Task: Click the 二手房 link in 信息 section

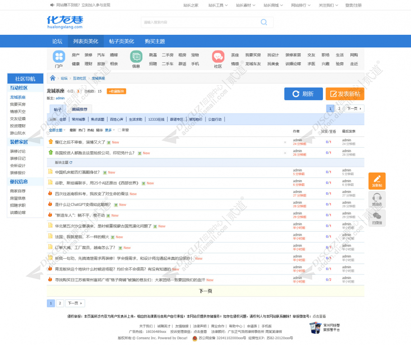Action: [168, 55]
